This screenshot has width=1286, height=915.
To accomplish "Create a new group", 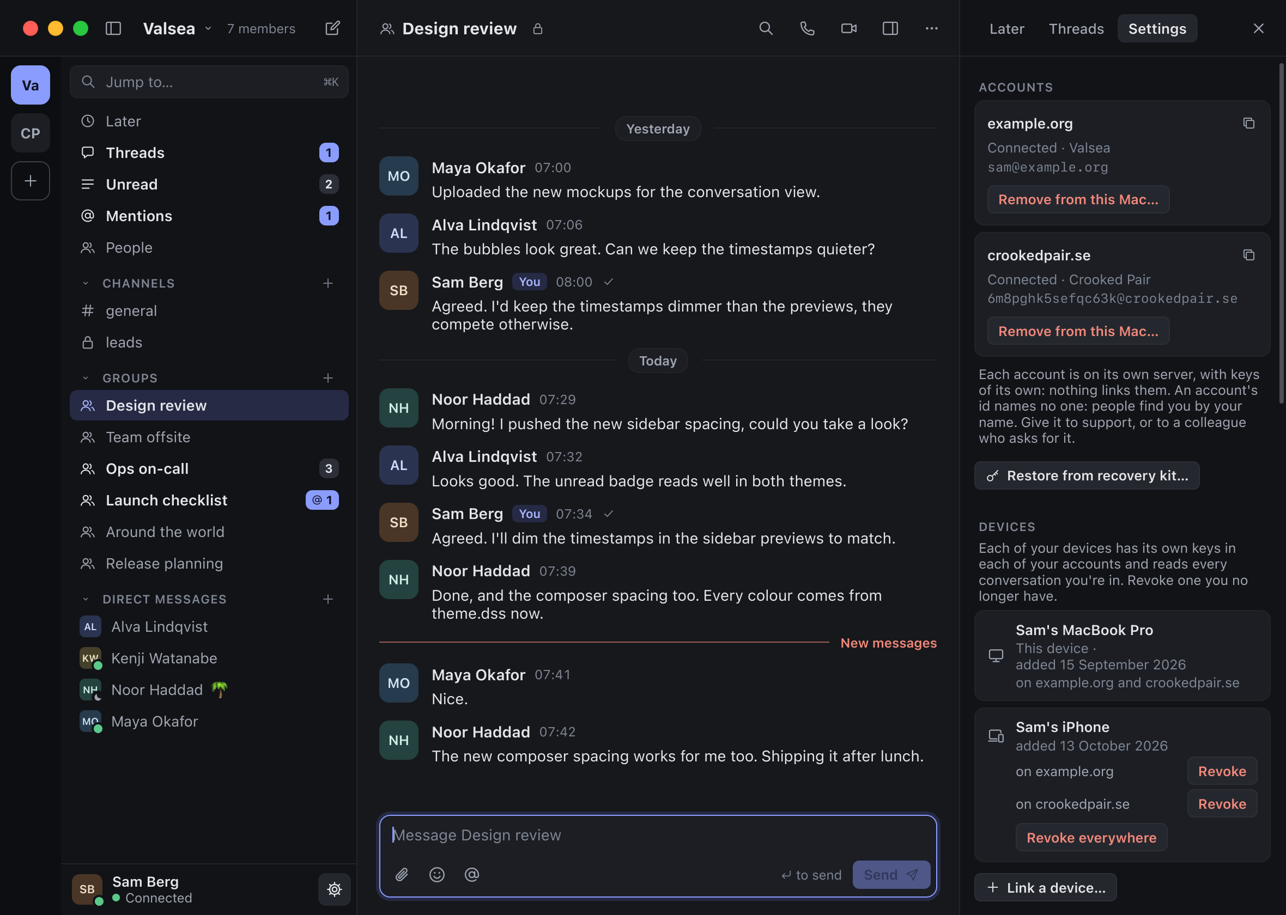I will point(328,378).
